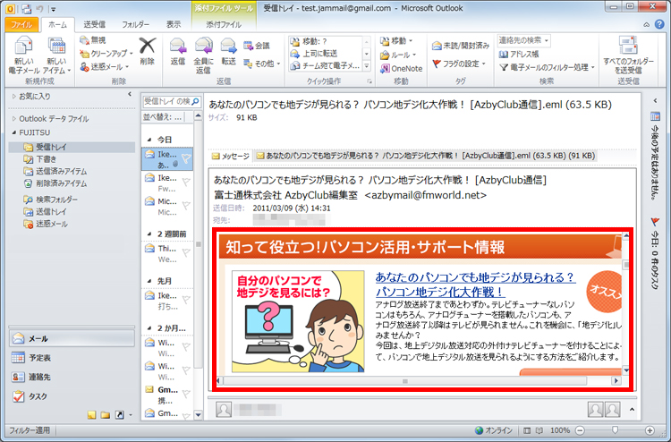Open the 検索フォルダー folder
Image resolution: width=671 pixels, height=442 pixels.
(50, 200)
